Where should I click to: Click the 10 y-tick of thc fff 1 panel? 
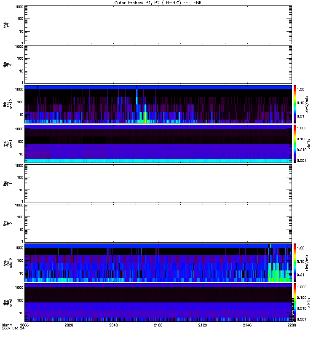tap(21, 190)
